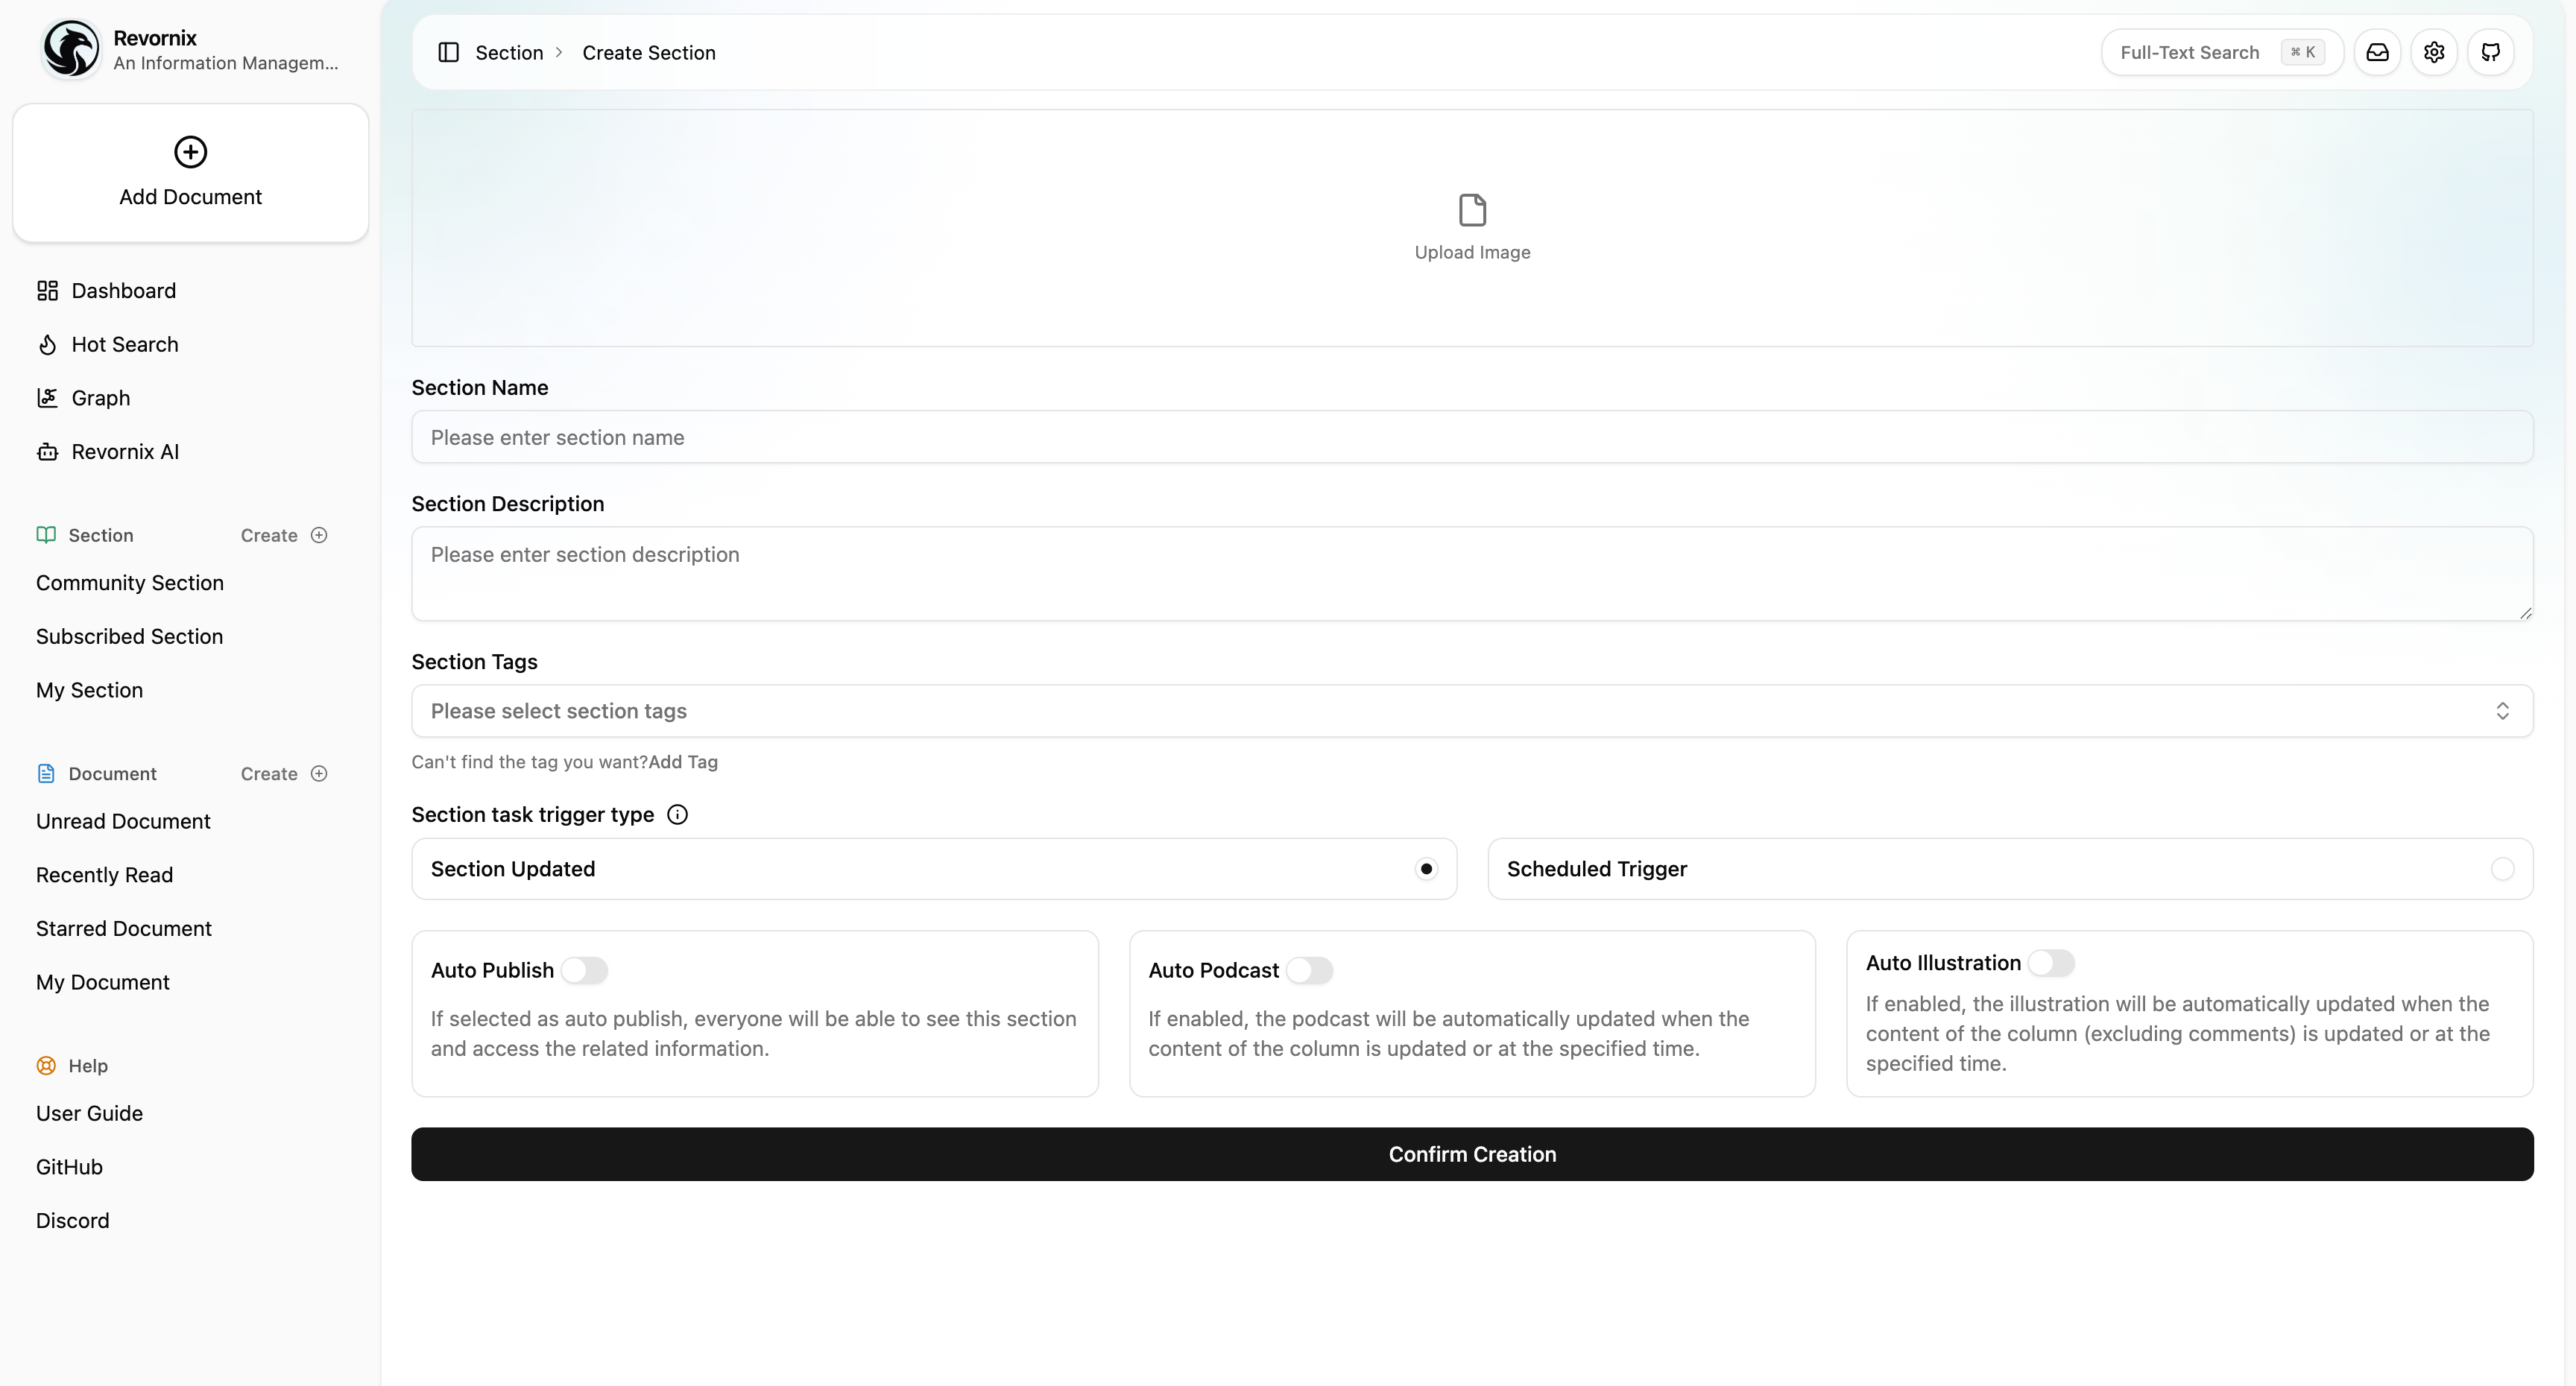Turn on Auto Podcast toggle
The width and height of the screenshot is (2576, 1386).
click(1309, 970)
